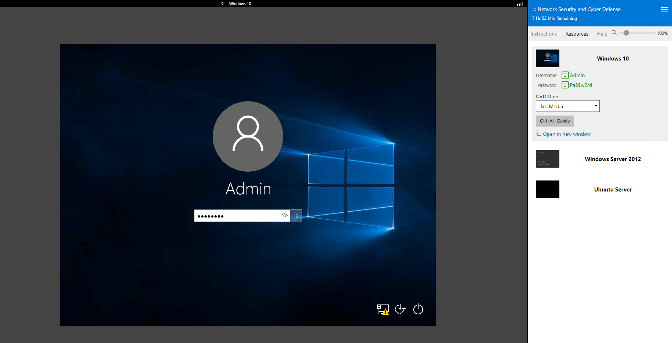Type password using the T icon beside Pa$$w0rd
Screen dimensions: 672x343
click(x=565, y=85)
